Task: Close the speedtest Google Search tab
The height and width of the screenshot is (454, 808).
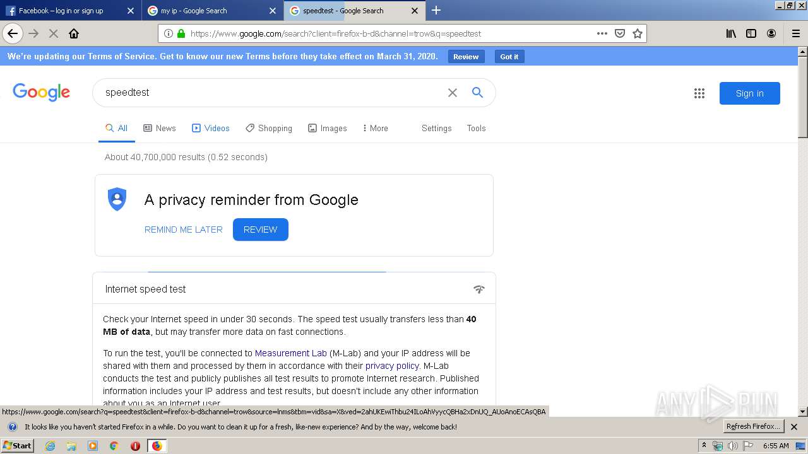Action: coord(415,11)
